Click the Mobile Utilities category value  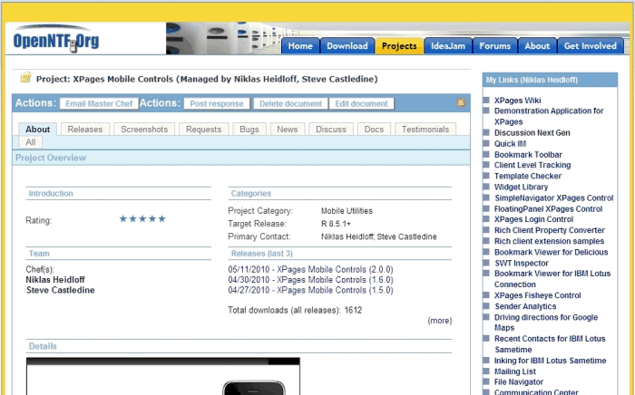coord(347,211)
